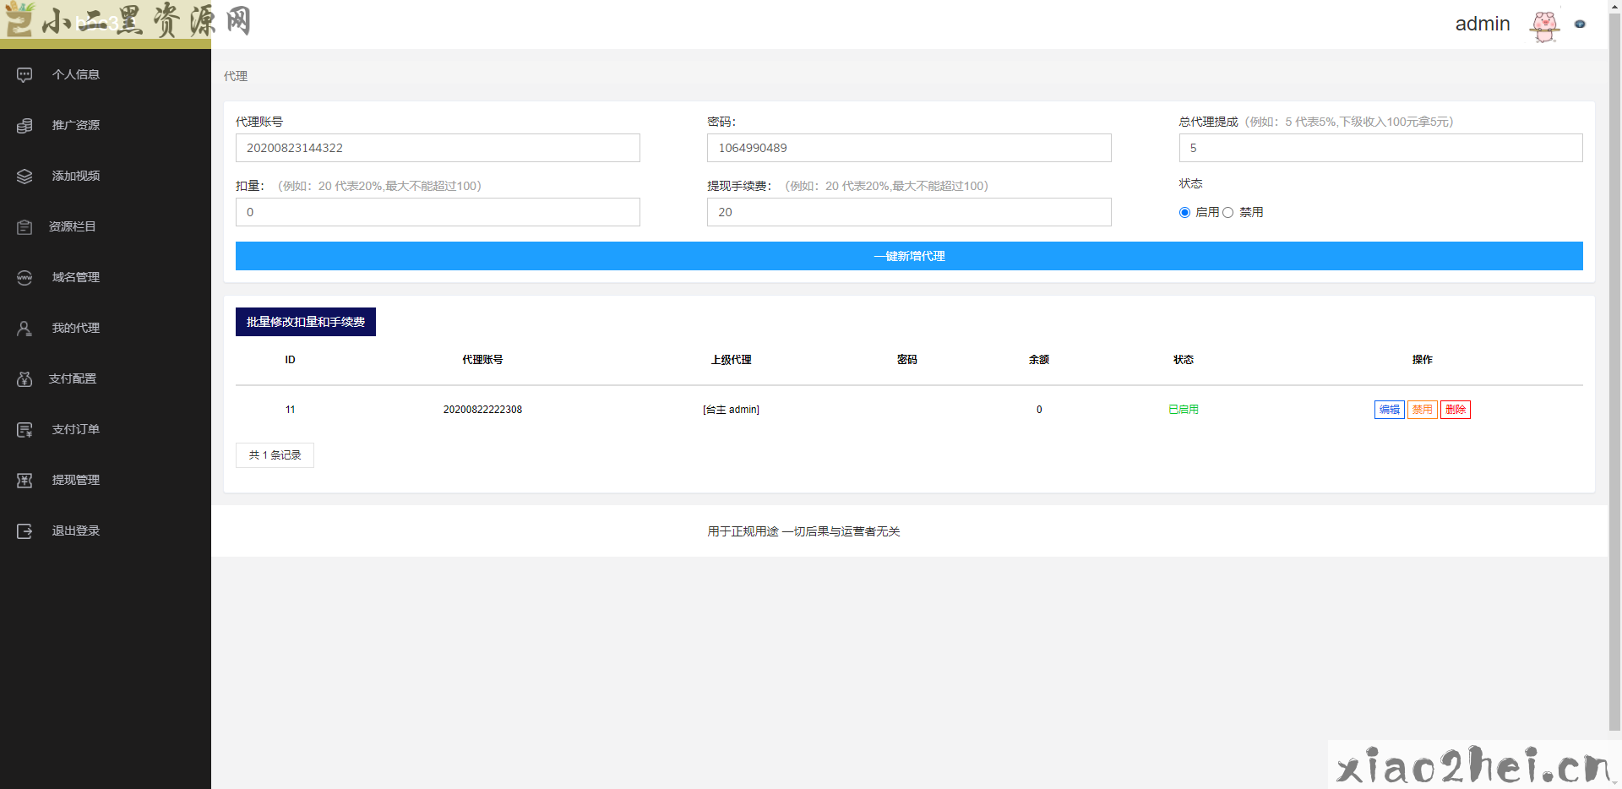
Task: Click the 退出登录 exit icon
Action: point(24,531)
